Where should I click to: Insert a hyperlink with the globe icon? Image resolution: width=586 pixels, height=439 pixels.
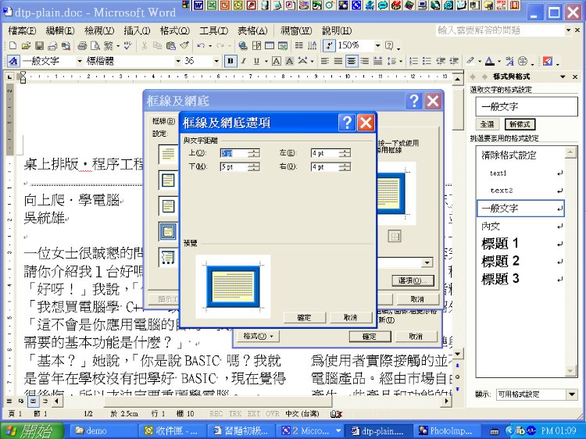click(243, 45)
